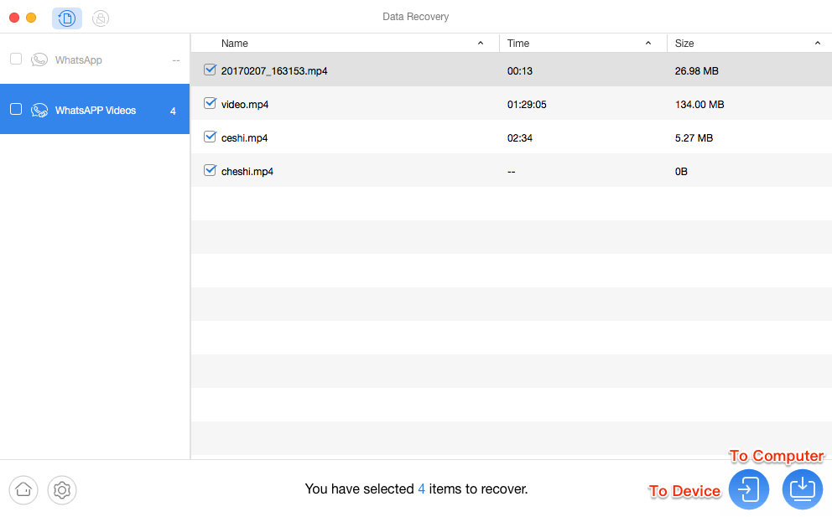Sort by Name column arrow

point(481,43)
